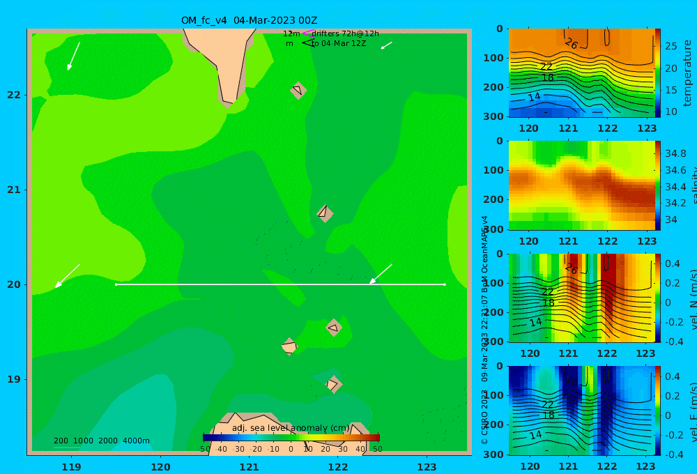
Task: Open the salinity cross-section panel
Action: (581, 185)
